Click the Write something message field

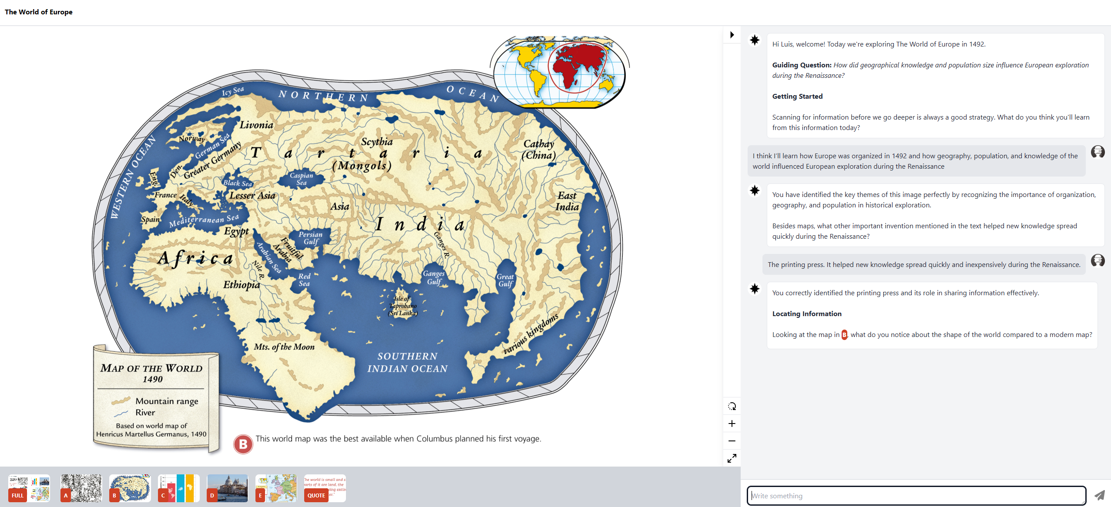916,496
